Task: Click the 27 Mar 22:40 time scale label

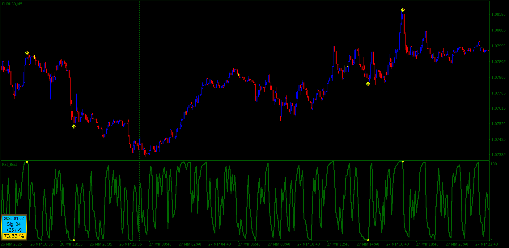Action: click(x=486, y=244)
